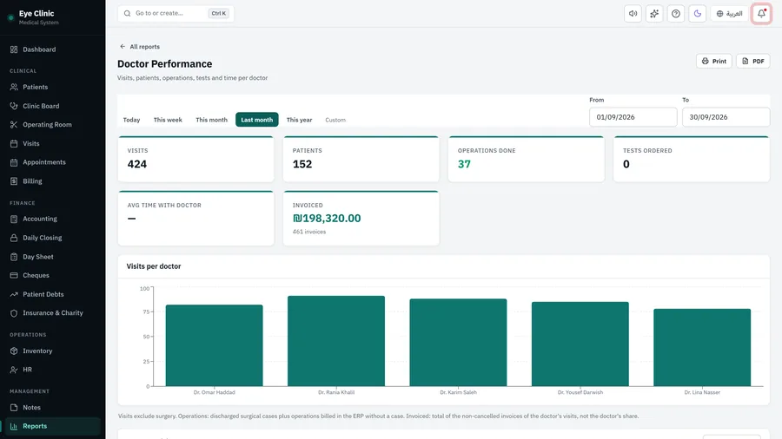The image size is (782, 439).
Task: Open the Clinic Board stethoscope icon
Action: [x=14, y=106]
